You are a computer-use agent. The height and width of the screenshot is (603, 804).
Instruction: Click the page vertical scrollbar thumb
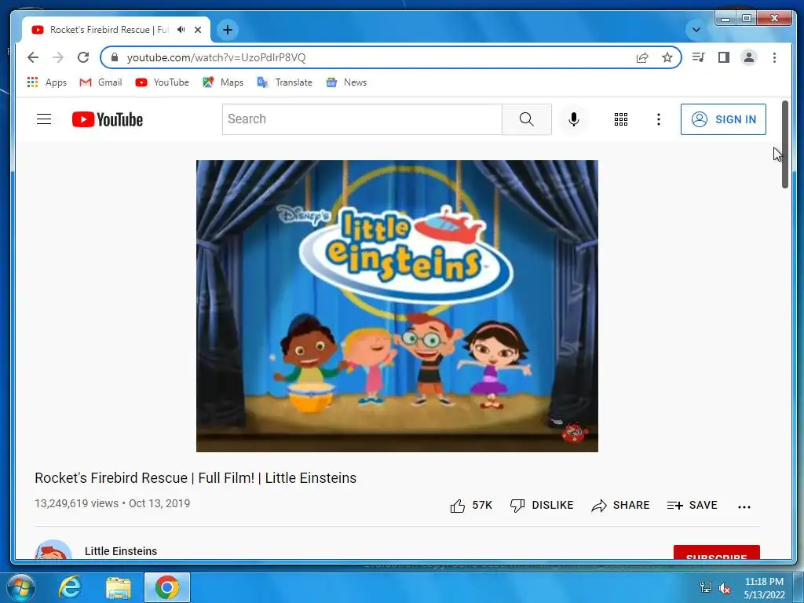click(x=784, y=144)
